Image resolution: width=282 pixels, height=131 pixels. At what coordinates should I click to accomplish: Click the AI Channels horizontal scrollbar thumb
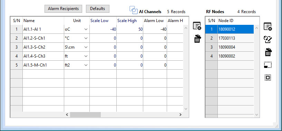click(x=85, y=114)
